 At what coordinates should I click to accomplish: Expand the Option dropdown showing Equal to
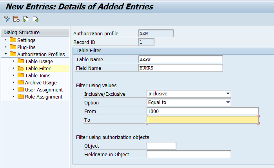click(228, 102)
